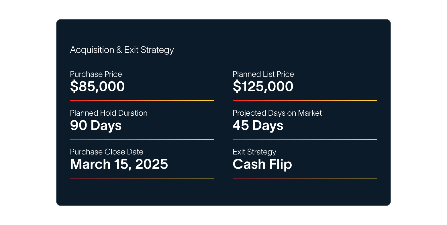Select the 45 Days value
Image resolution: width=447 pixels, height=225 pixels.
[258, 125]
